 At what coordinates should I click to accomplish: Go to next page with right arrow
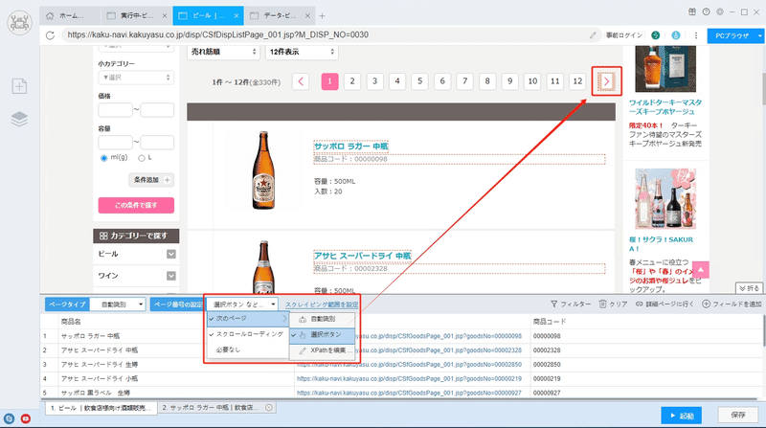(x=606, y=81)
